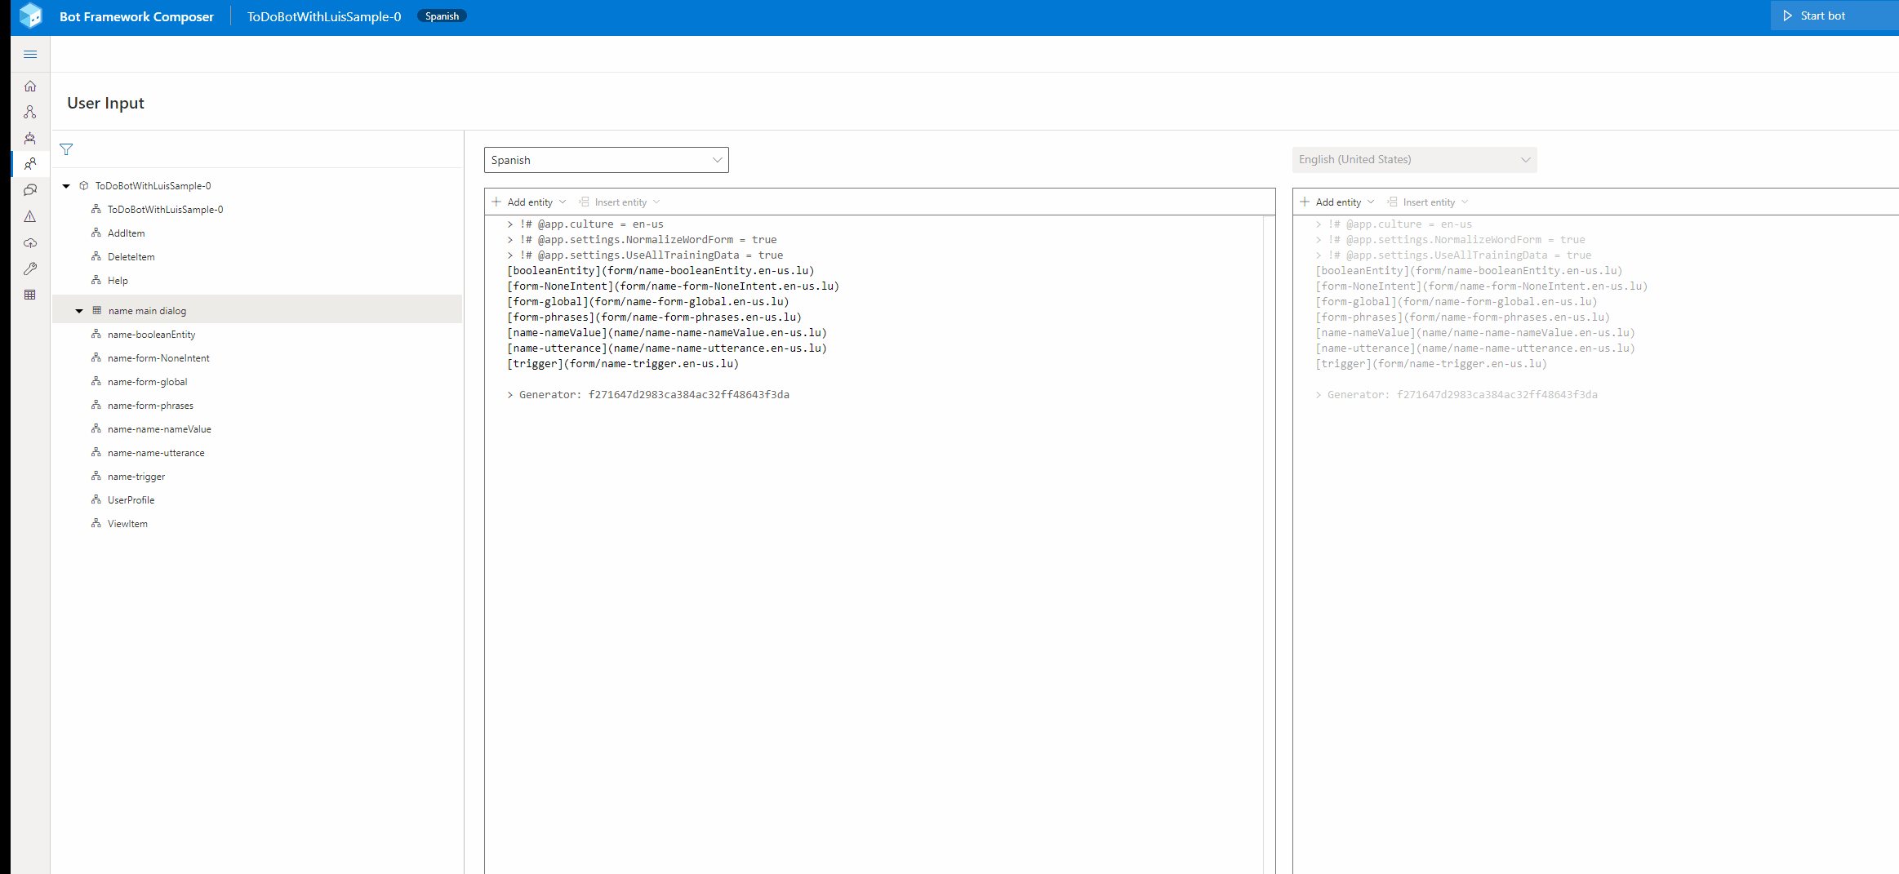Click the [booleanEntity] line in Spanish editor
Screen dimensions: 1899x874
(660, 271)
